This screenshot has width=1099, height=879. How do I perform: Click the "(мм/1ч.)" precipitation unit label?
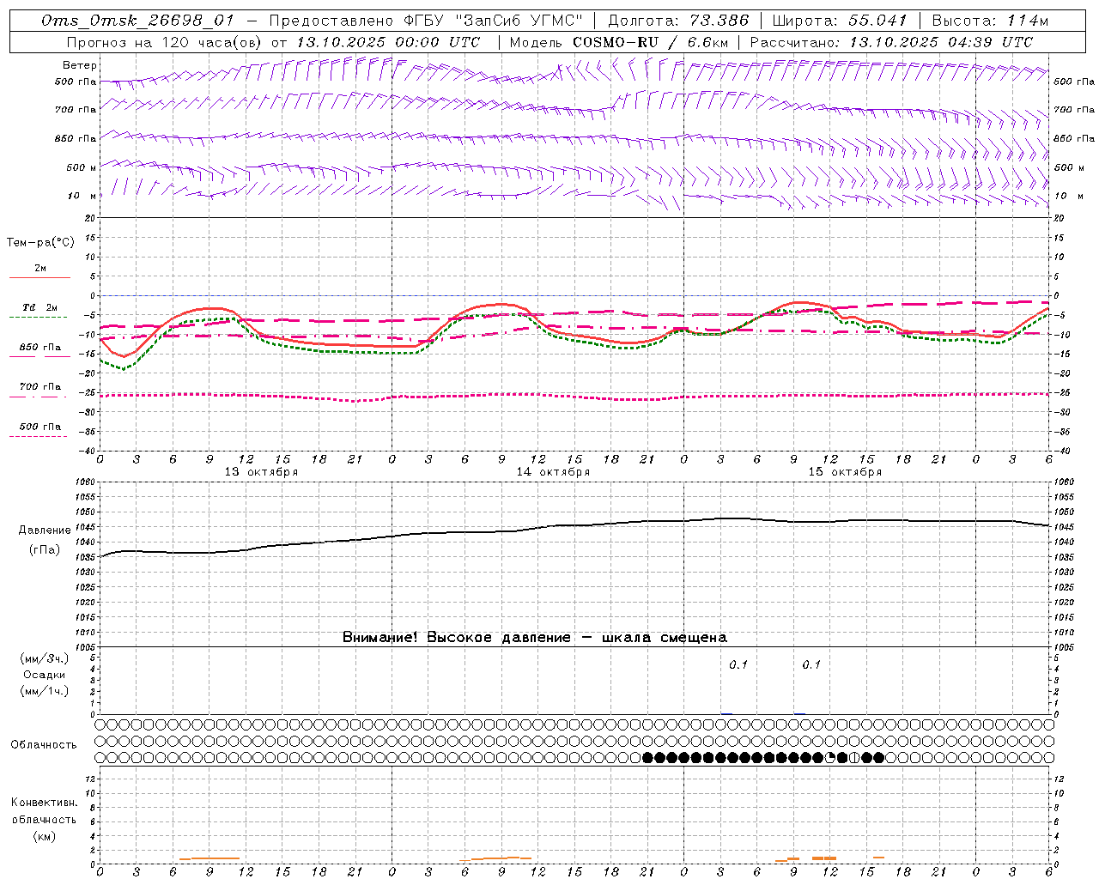45,691
